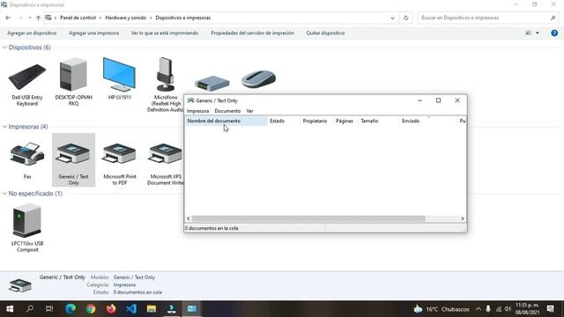Click the weather 16°C Chubascos widget
This screenshot has height=317, width=564.
442,309
